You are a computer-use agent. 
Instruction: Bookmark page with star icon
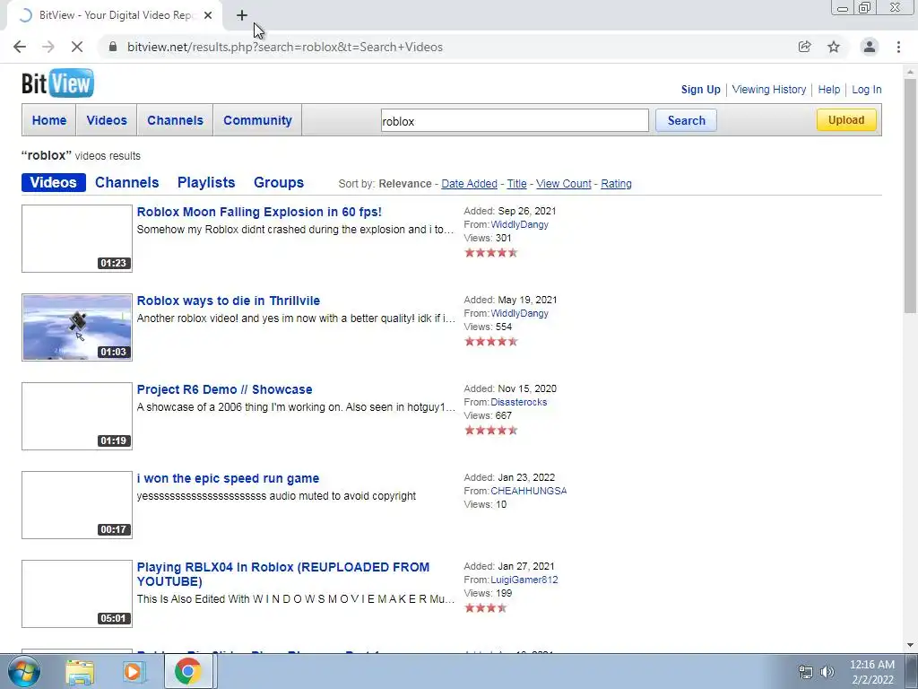[x=834, y=47]
